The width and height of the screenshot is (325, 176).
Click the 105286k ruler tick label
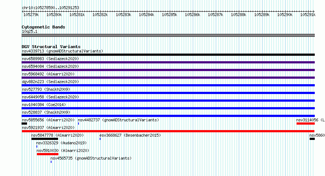point(192,15)
